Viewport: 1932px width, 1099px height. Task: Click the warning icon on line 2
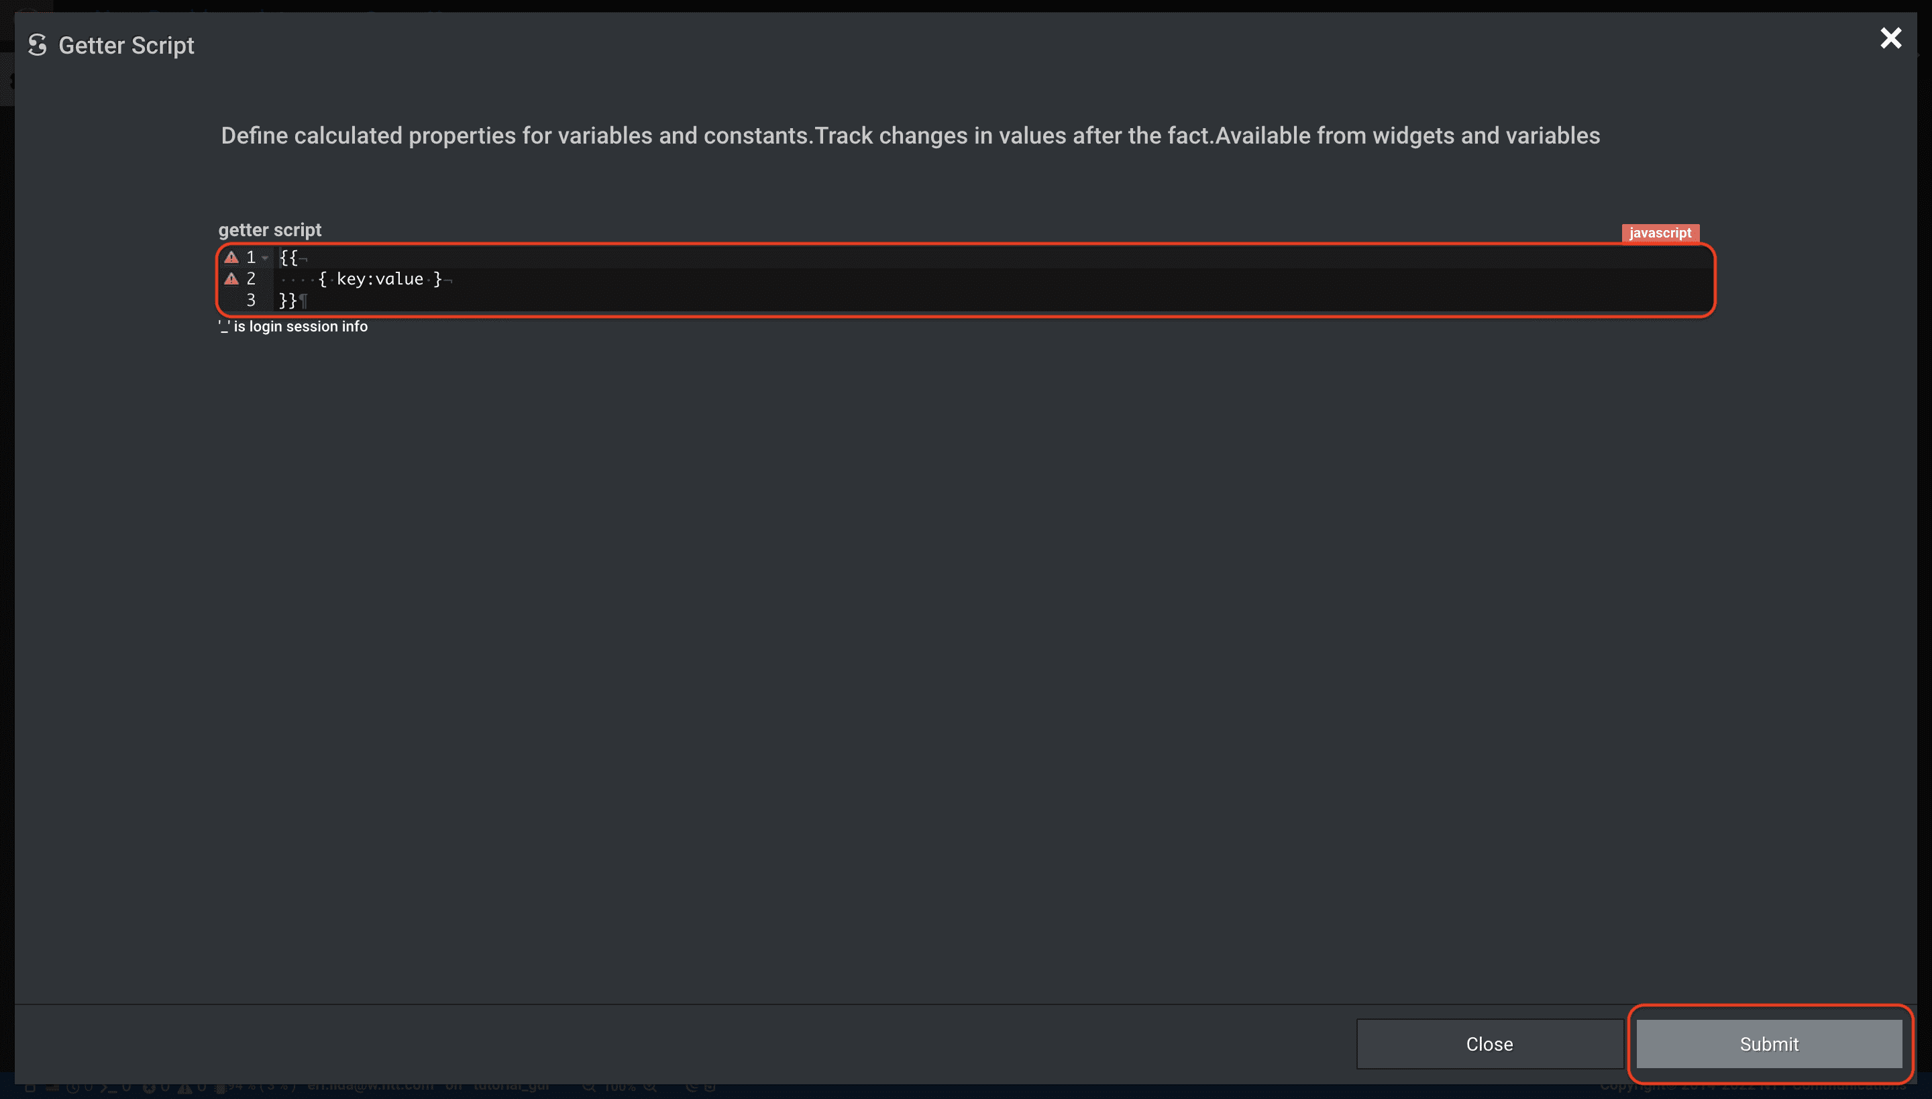231,278
